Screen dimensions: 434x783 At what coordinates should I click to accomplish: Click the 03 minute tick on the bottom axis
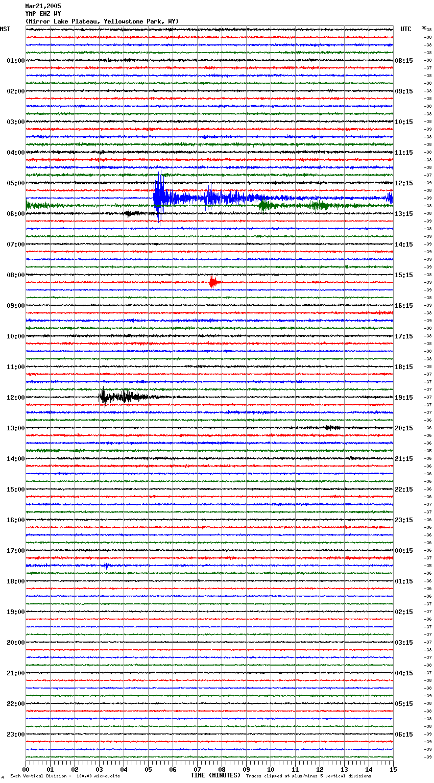coord(99,769)
